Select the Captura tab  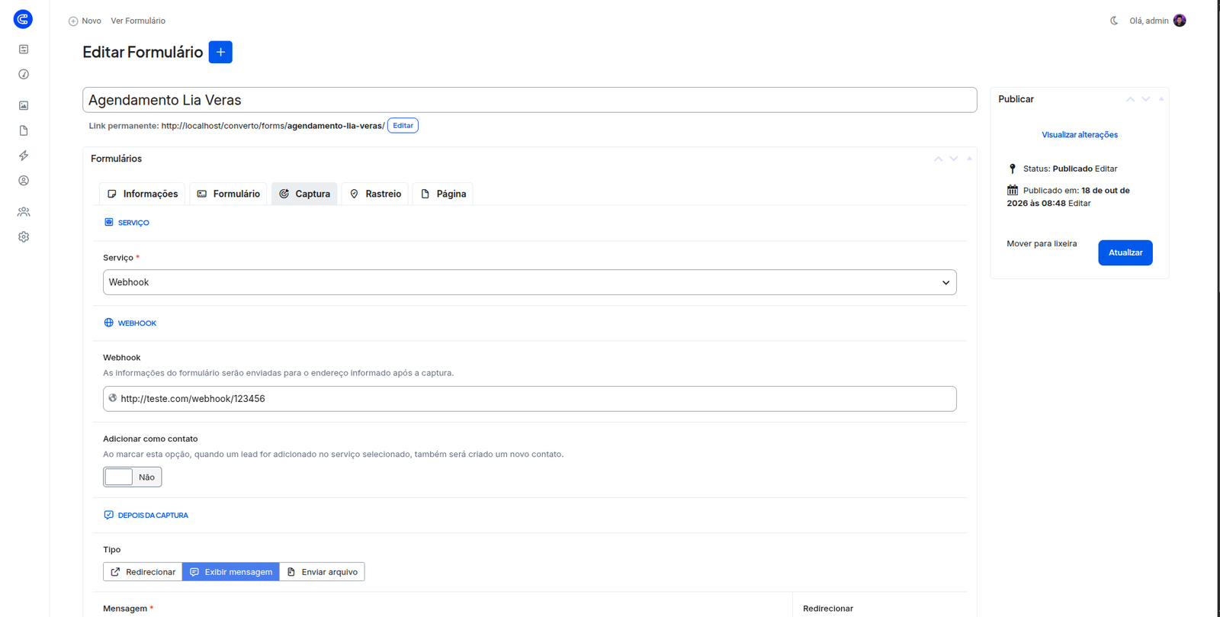[304, 194]
